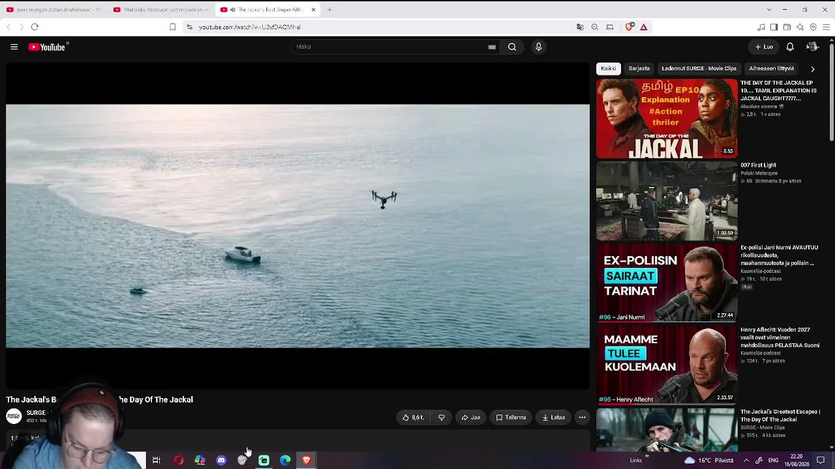Click the browser address bar URL

click(x=249, y=27)
